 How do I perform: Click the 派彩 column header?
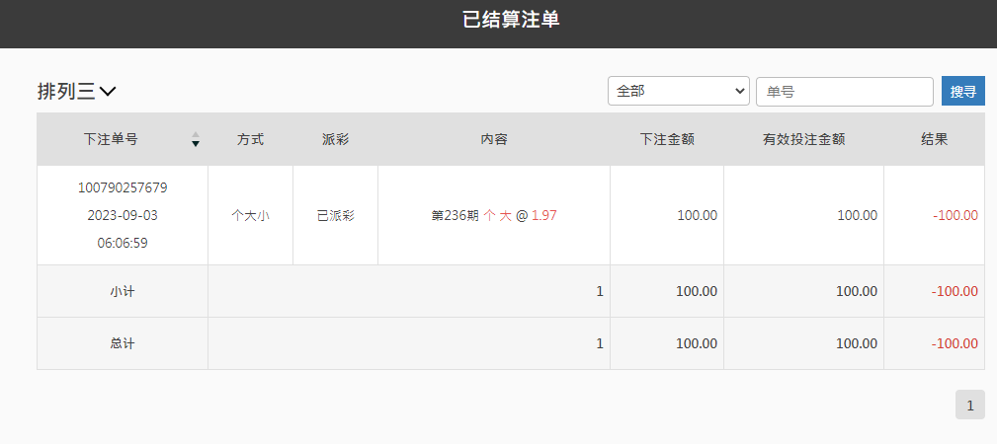(335, 139)
